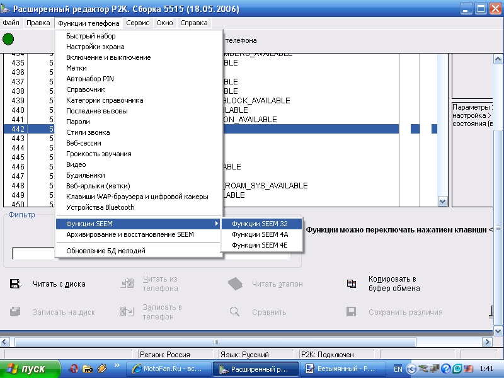The height and width of the screenshot is (378, 504).
Task: Click the third quick launch icon with pencil
Action: [x=102, y=369]
